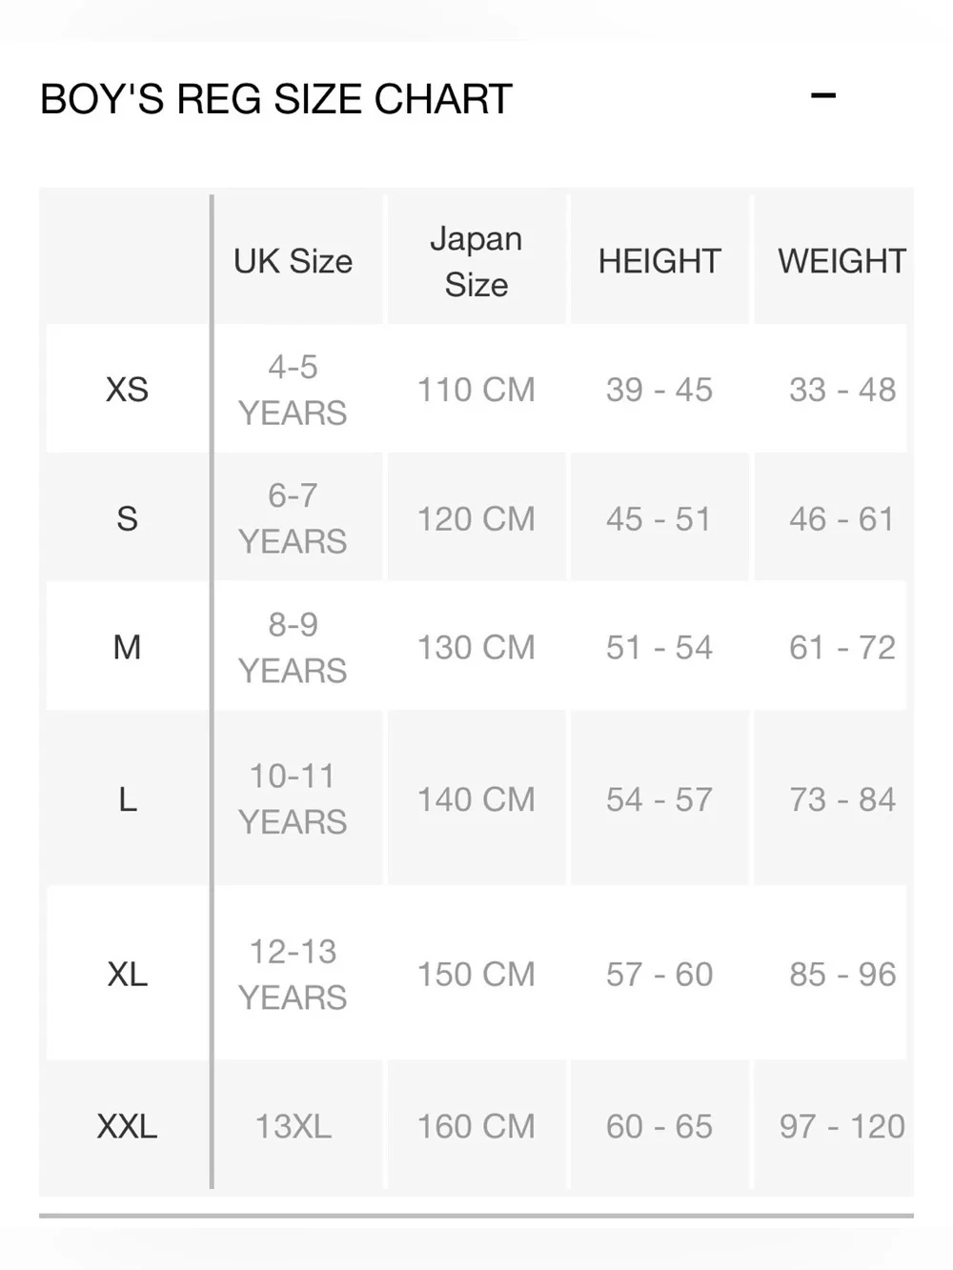Viewport: 953px width, 1270px height.
Task: Click the 160 CM Japan size cell
Action: click(x=476, y=1126)
